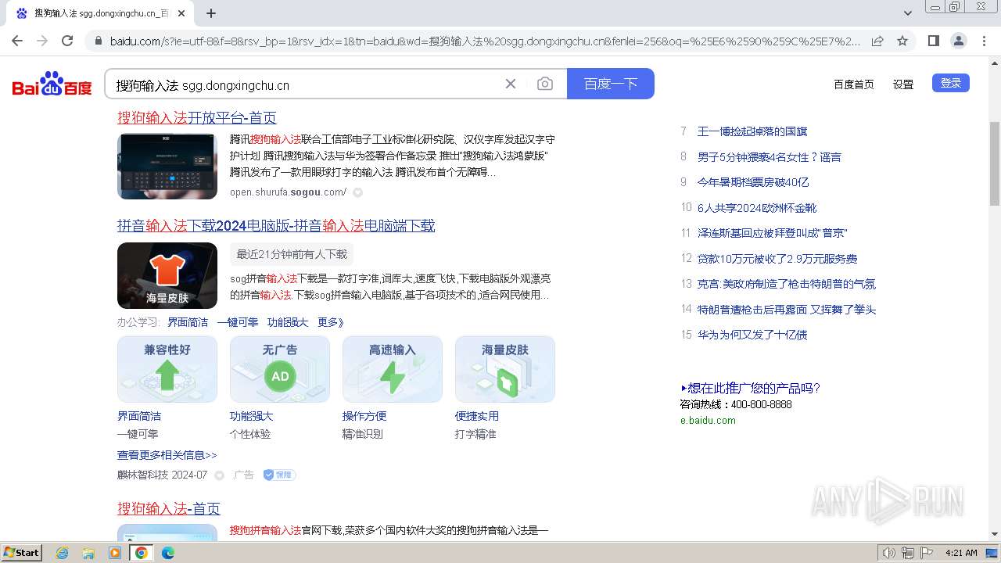This screenshot has height=563, width=1001.
Task: Open hot topic 贷款10万元被收了2.9万元服务费
Action: (777, 259)
